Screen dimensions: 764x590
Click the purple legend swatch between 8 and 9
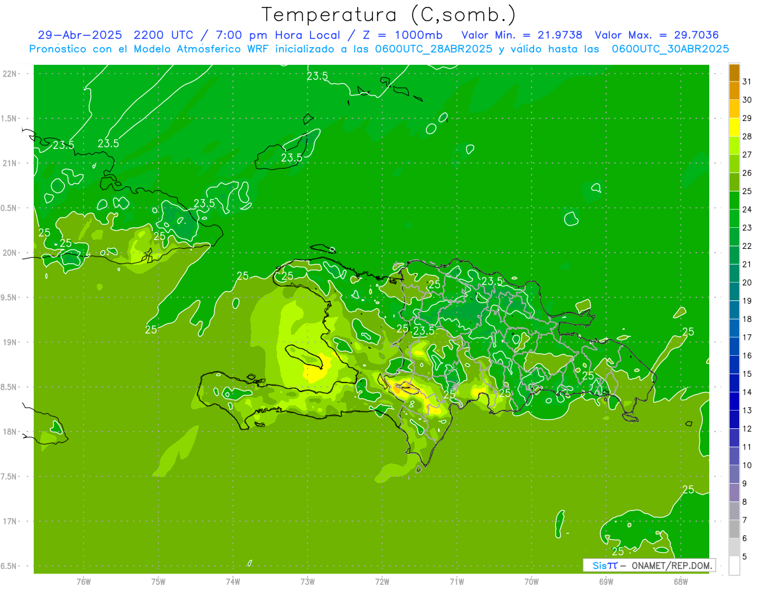click(734, 493)
